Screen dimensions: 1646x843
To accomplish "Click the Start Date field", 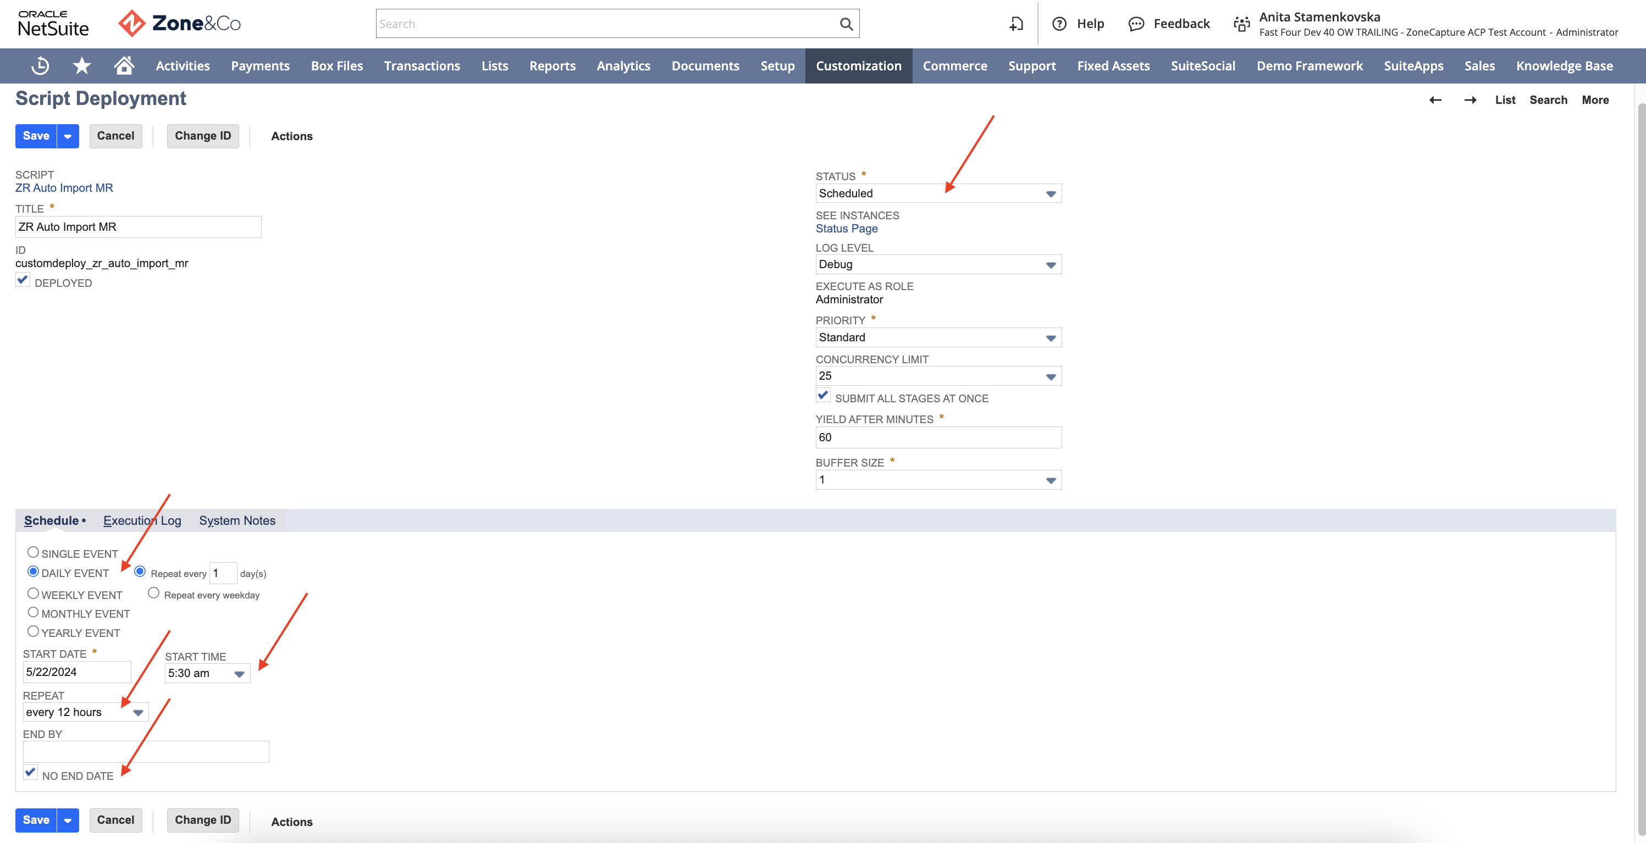I will tap(76, 672).
